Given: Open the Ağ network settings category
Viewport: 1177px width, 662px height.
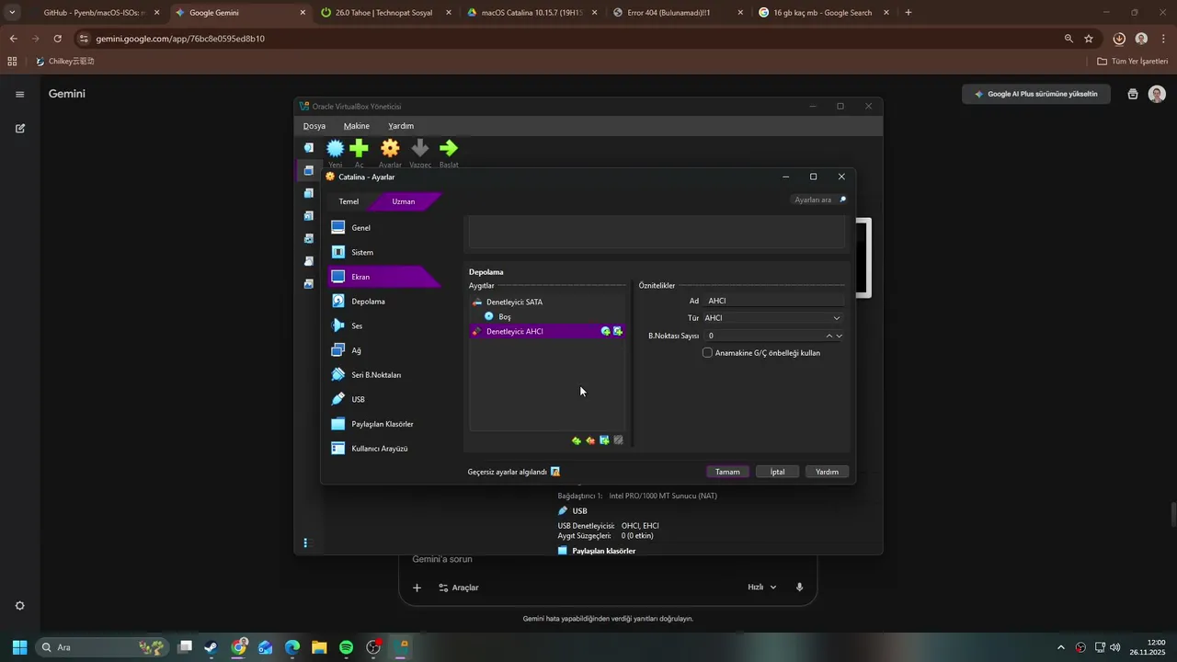Looking at the screenshot, I should pos(385,350).
